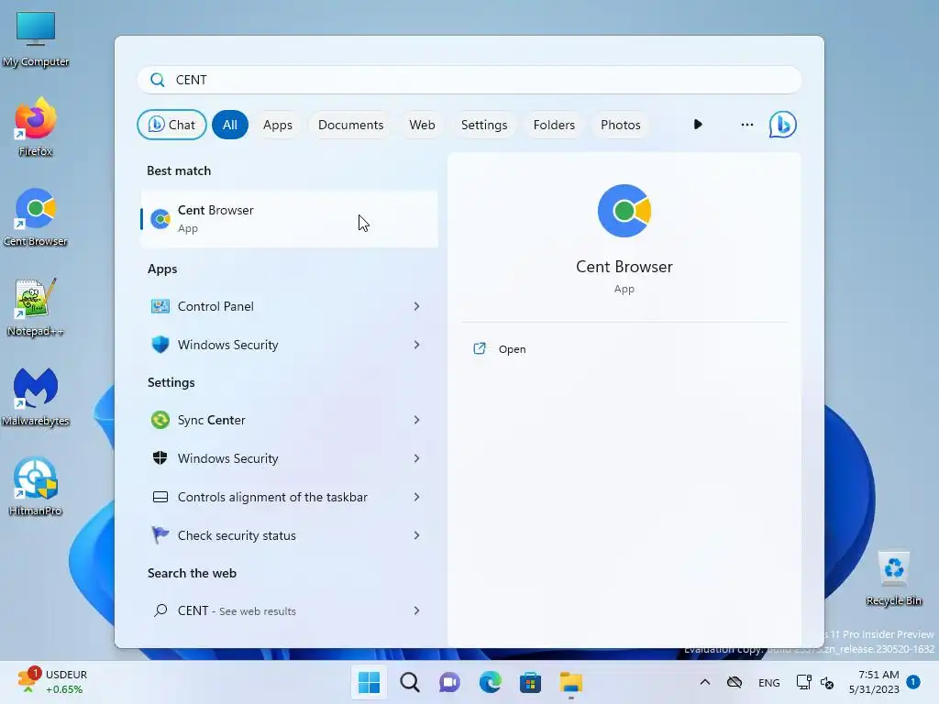
Task: Open Windows Security app result
Action: pos(289,345)
